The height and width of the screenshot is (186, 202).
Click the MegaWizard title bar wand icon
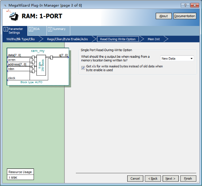[5, 5]
